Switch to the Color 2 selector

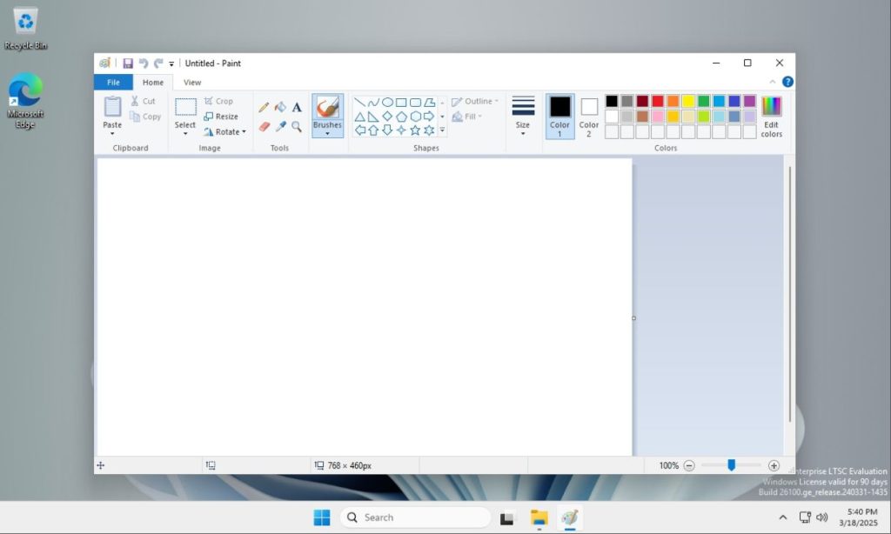pos(589,117)
